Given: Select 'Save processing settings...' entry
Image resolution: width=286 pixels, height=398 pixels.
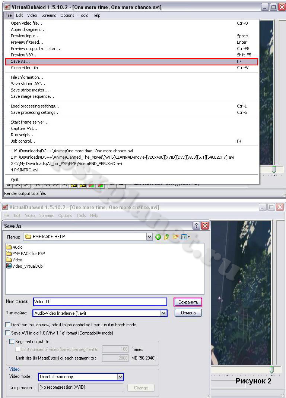Looking at the screenshot, I should pyautogui.click(x=131, y=112).
